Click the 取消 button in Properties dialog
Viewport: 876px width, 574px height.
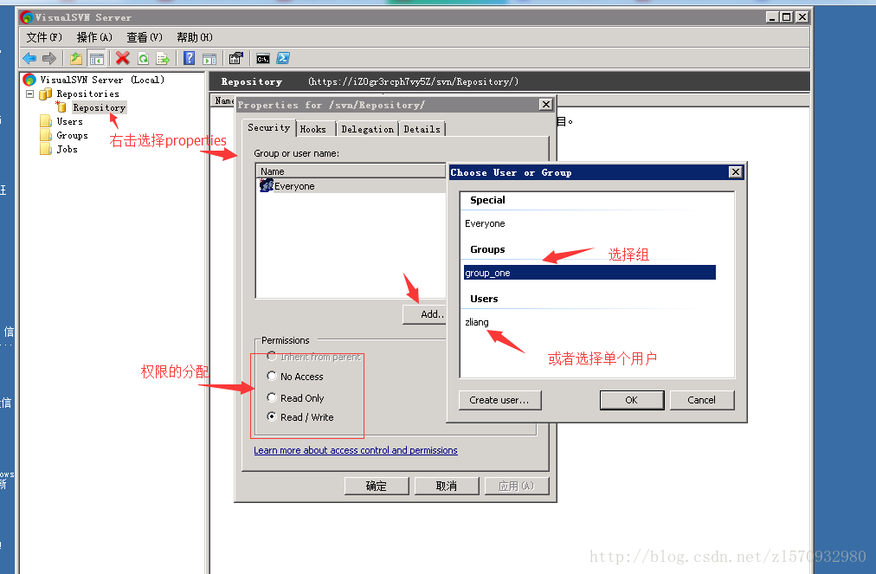[x=447, y=486]
